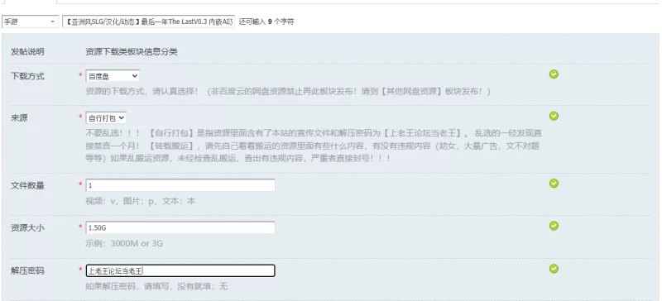Click the 文件数量 label
The image size is (662, 301).
coord(27,186)
